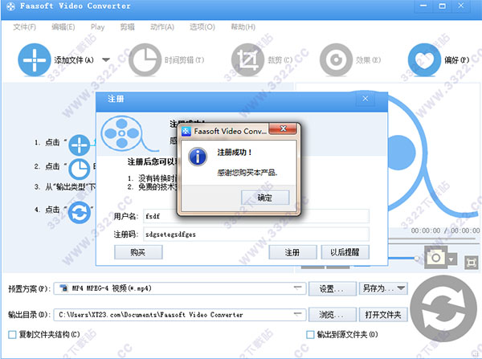The image size is (482, 359).
Task: Click the fullscreen preview icon
Action: (472, 263)
